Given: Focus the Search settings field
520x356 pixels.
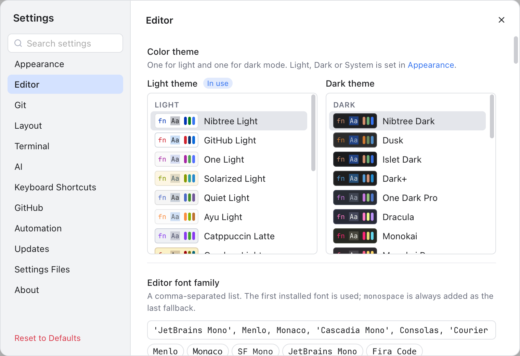Looking at the screenshot, I should click(x=65, y=43).
